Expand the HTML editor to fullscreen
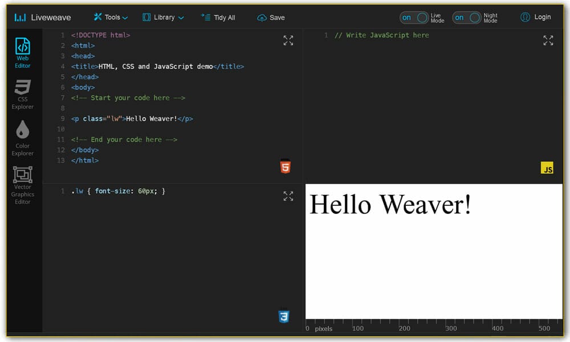 click(x=288, y=40)
